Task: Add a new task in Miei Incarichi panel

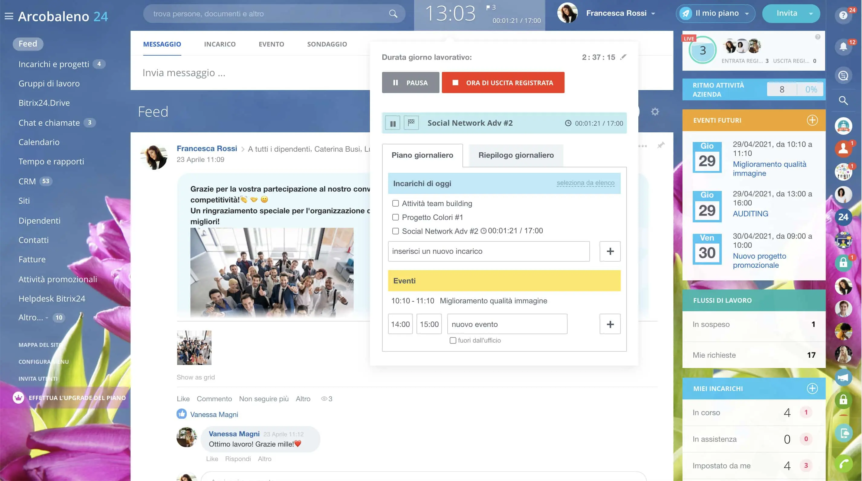Action: [x=812, y=388]
